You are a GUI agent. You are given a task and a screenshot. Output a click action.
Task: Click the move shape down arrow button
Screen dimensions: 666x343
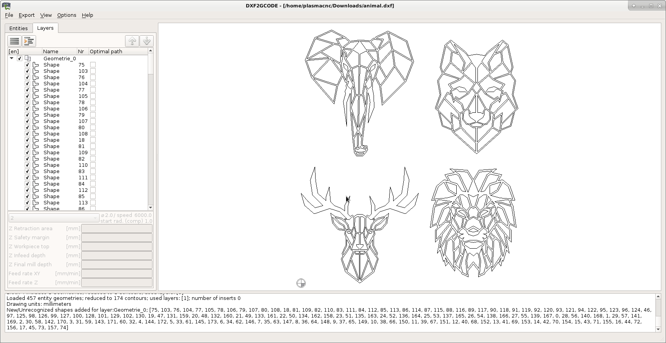tap(147, 41)
